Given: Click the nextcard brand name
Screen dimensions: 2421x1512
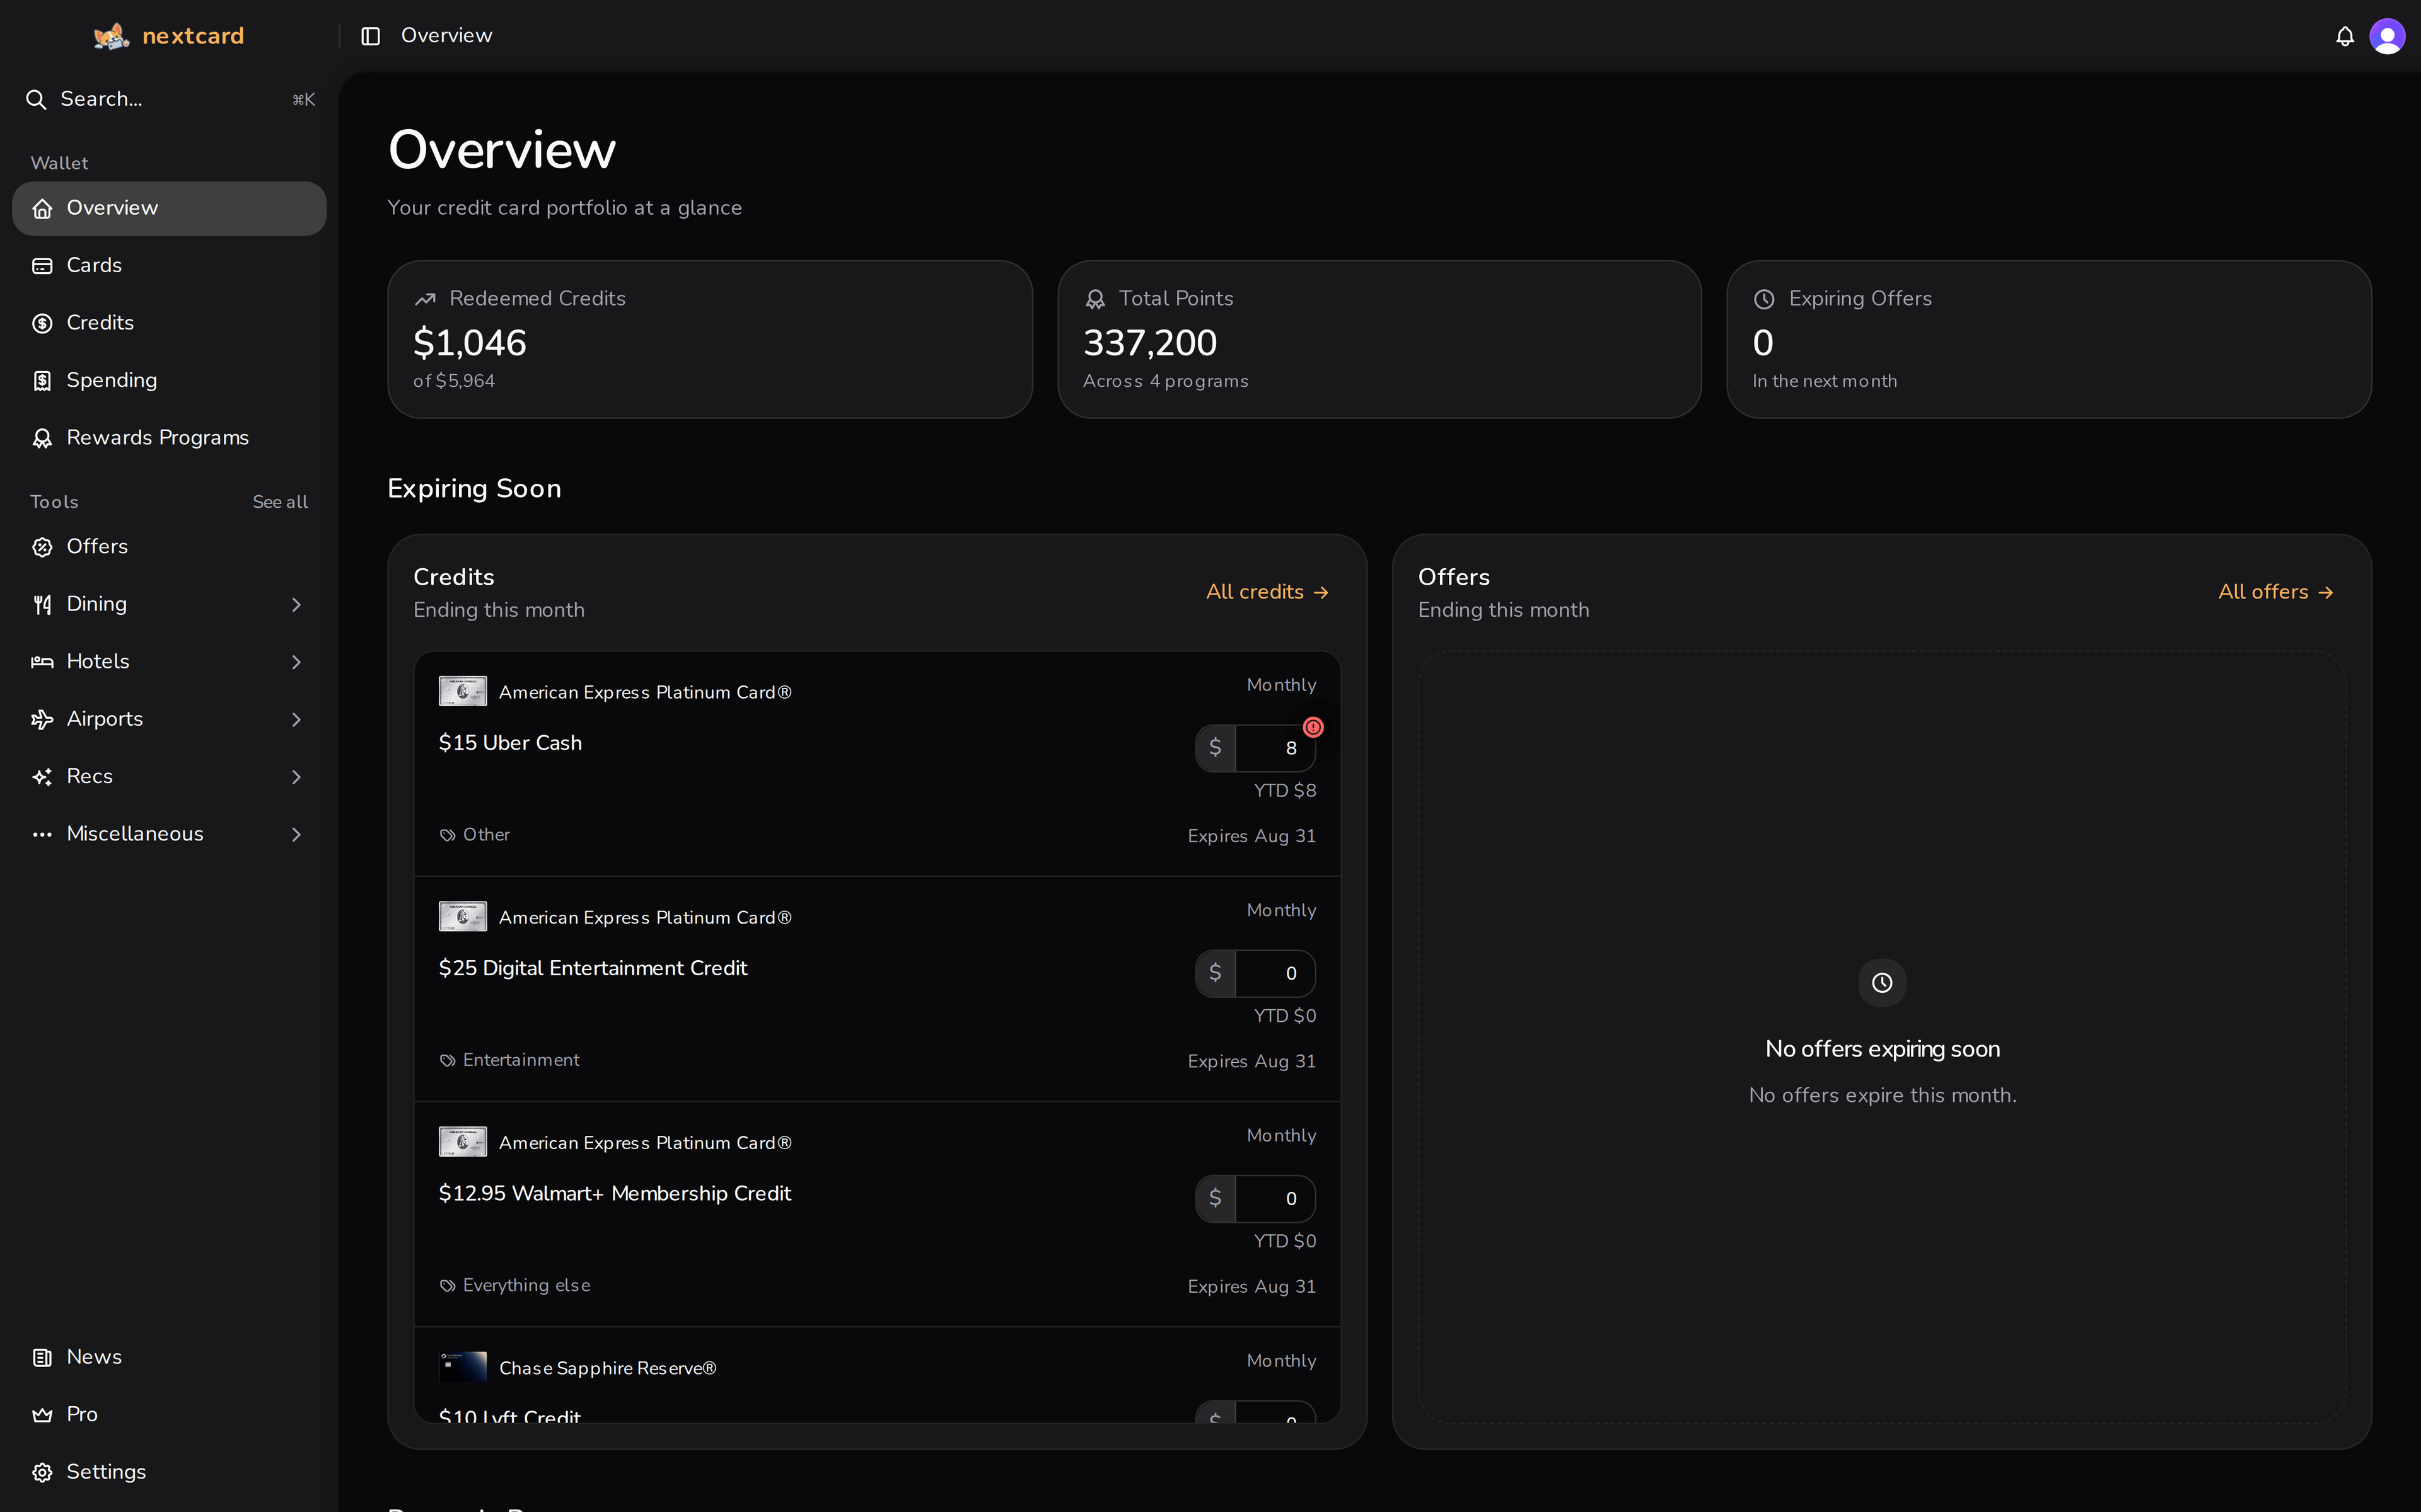Looking at the screenshot, I should tap(193, 36).
